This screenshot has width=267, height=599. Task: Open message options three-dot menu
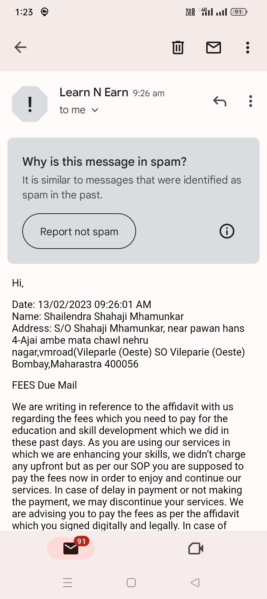251,101
